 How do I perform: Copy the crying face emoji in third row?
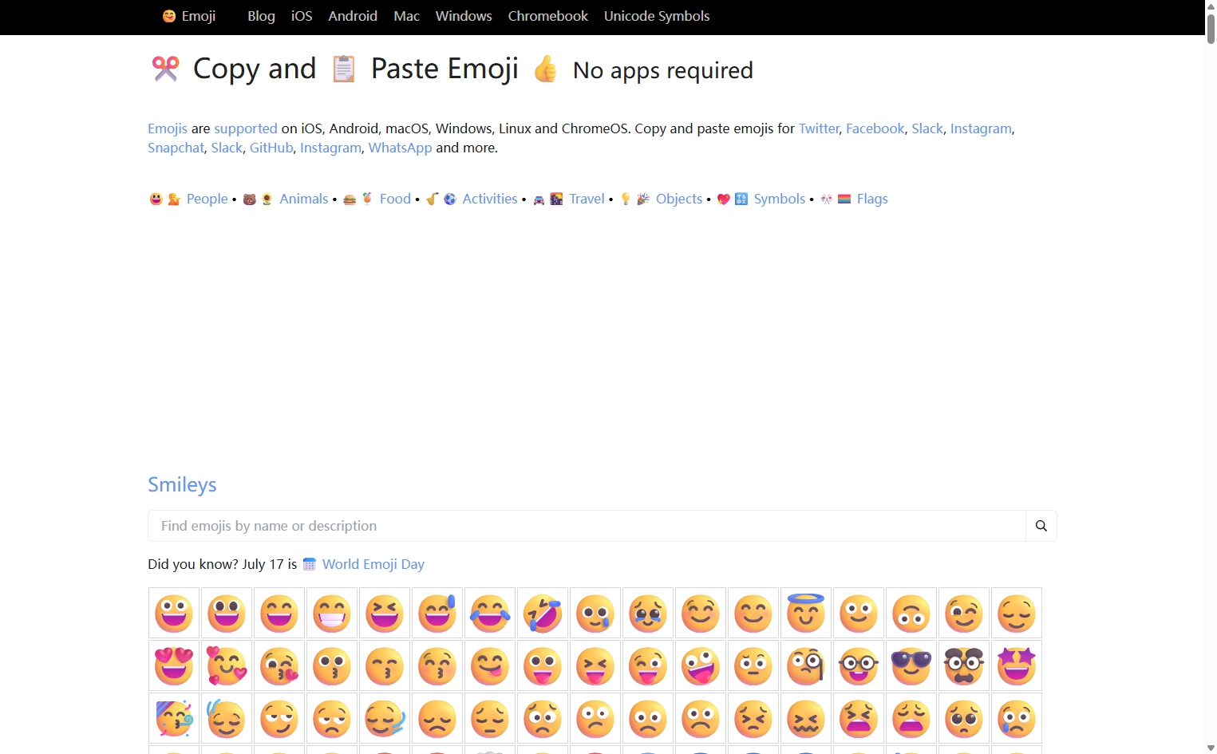(x=1017, y=719)
